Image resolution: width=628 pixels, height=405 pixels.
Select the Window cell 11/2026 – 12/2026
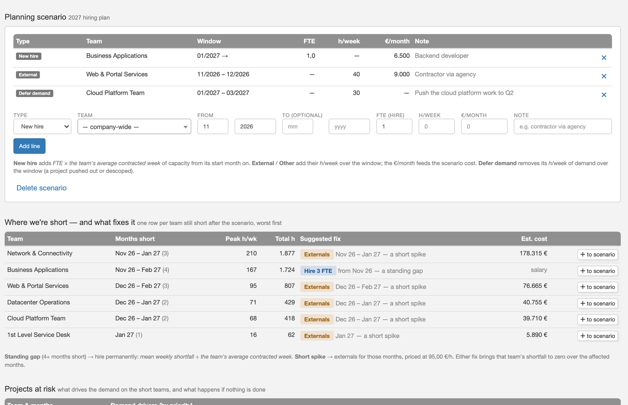223,74
